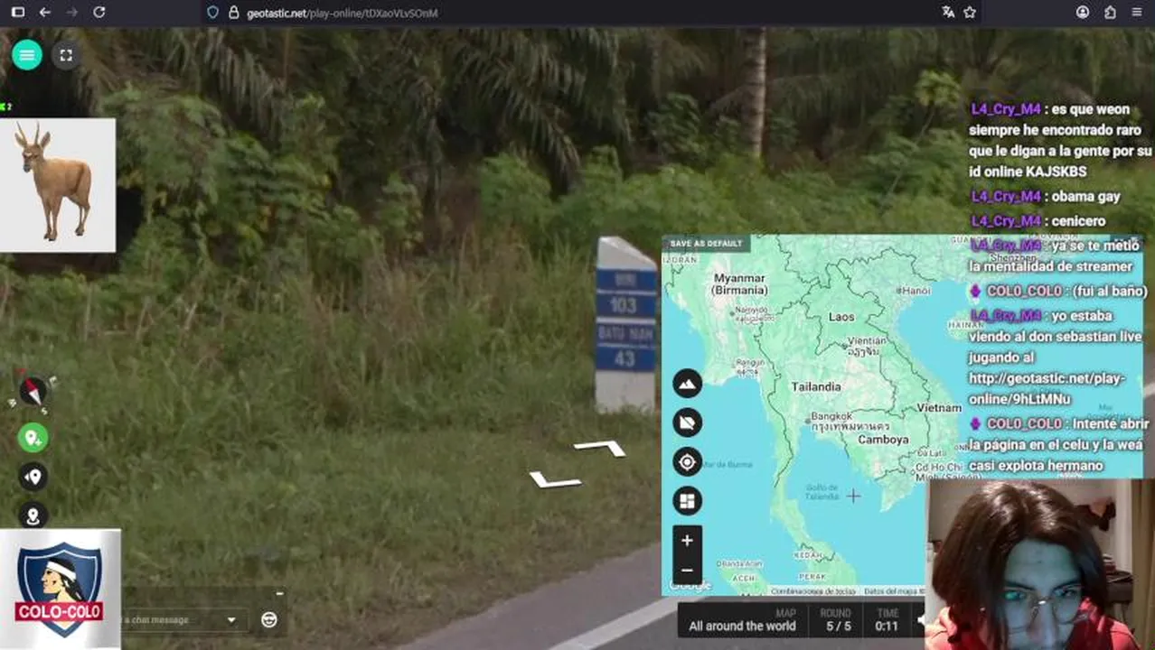
Task: Click the geotastic.net/play-online link in chat
Action: tap(1047, 388)
